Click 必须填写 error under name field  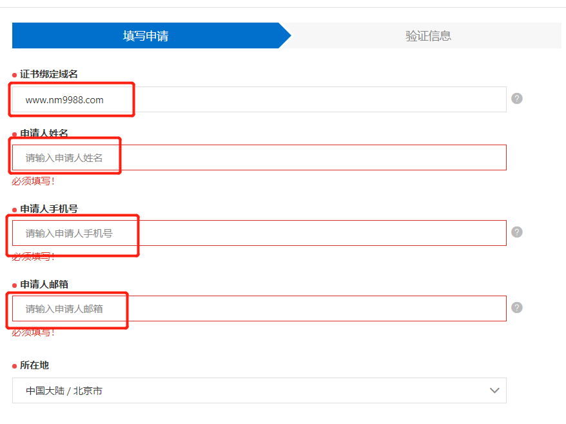[x=34, y=181]
